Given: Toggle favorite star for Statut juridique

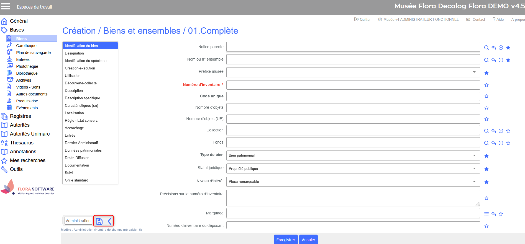Looking at the screenshot, I should (486, 169).
